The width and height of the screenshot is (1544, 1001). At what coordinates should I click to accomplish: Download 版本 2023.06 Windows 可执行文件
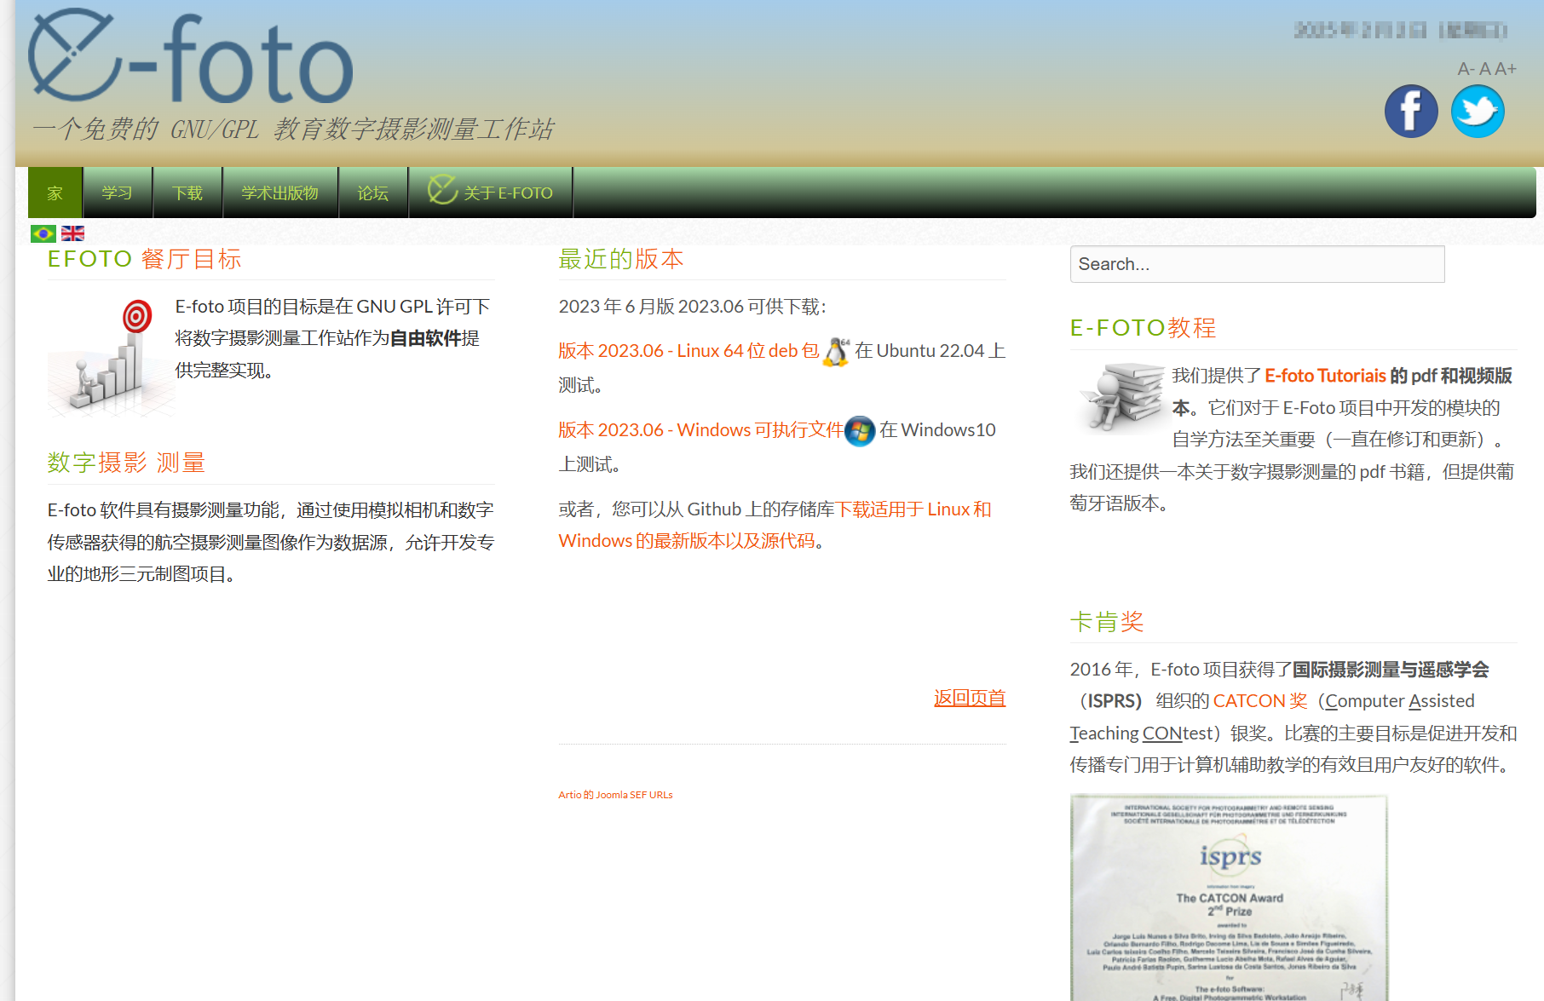[x=700, y=430]
